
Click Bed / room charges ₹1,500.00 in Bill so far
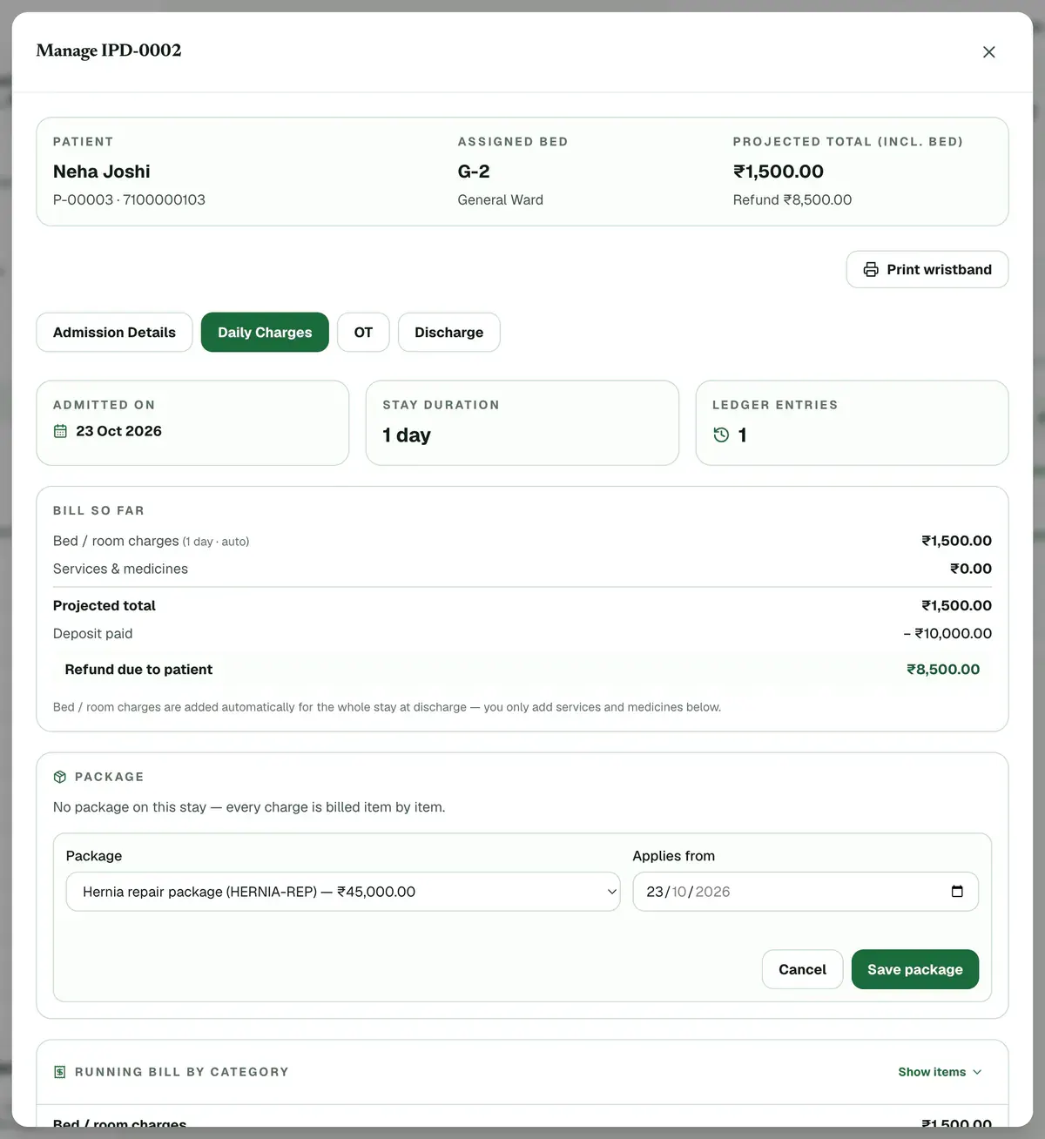(956, 541)
